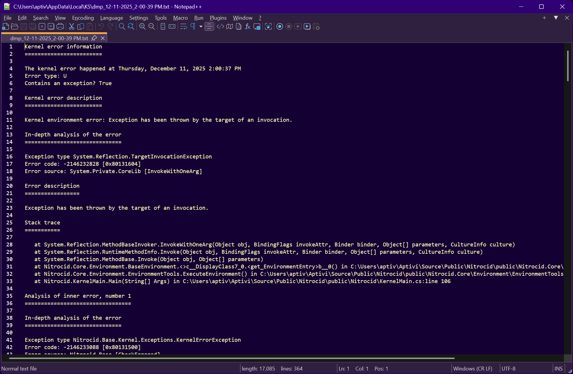Open Find with magnifier icon

pos(122,27)
